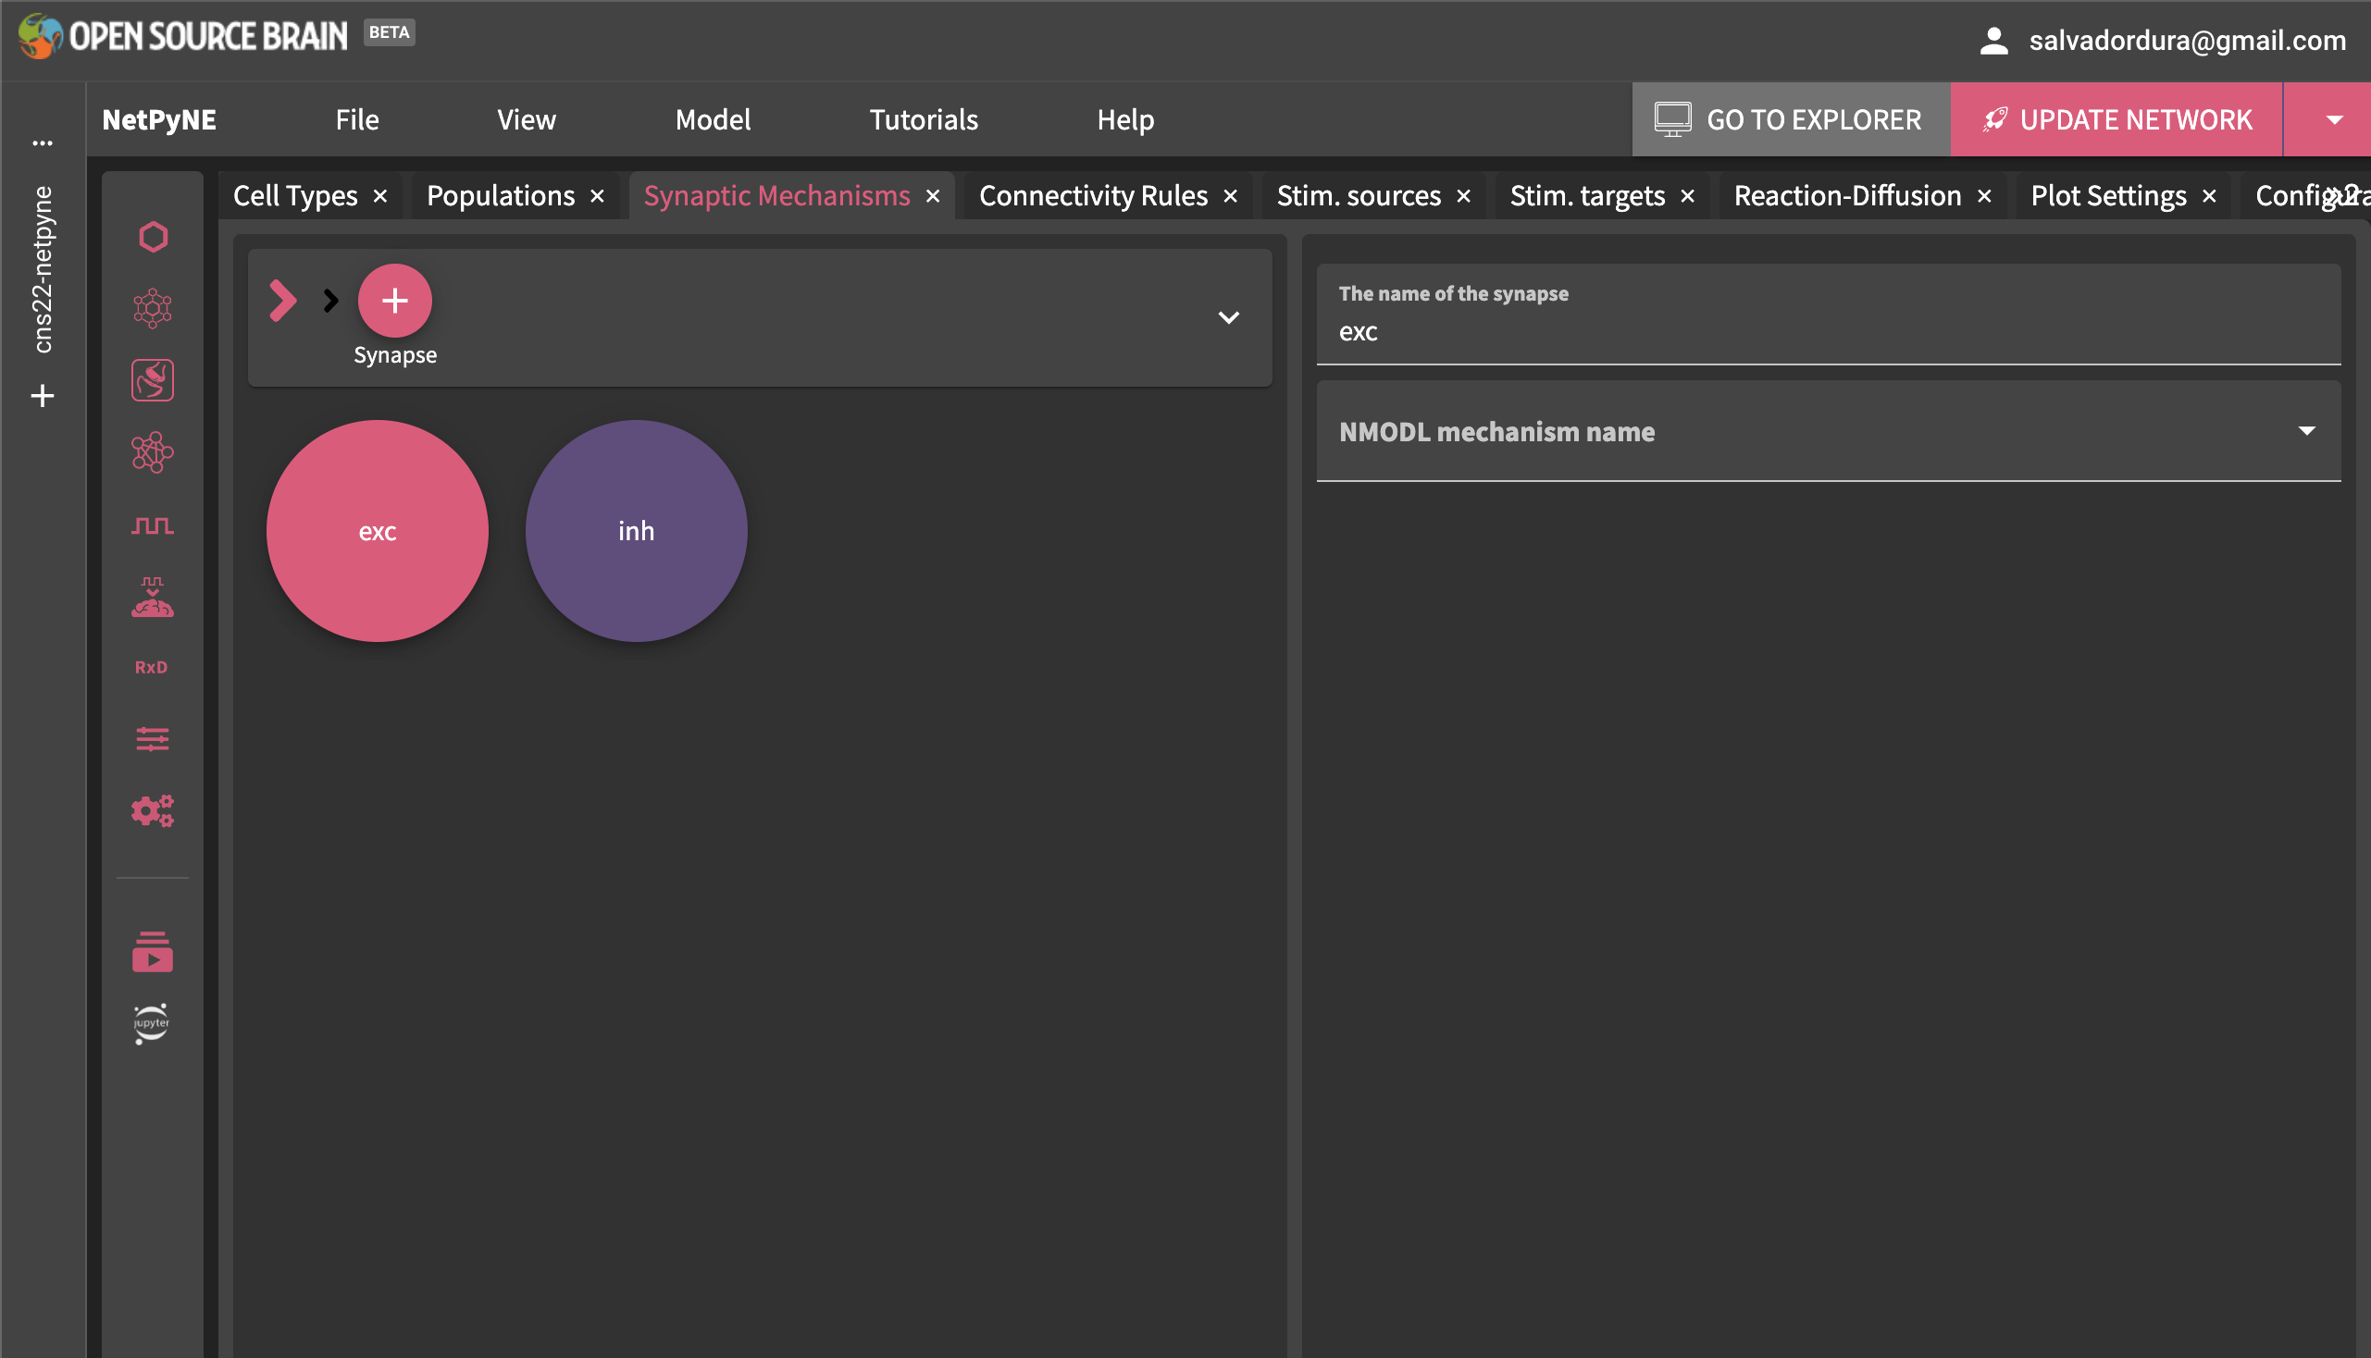Select the Populations icon in the sidebar
This screenshot has height=1358, width=2371.
coord(152,309)
